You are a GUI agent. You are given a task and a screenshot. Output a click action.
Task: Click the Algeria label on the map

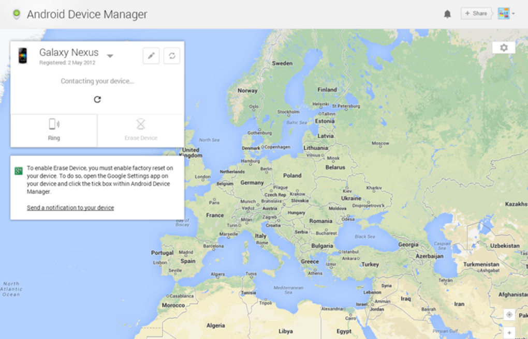215,326
